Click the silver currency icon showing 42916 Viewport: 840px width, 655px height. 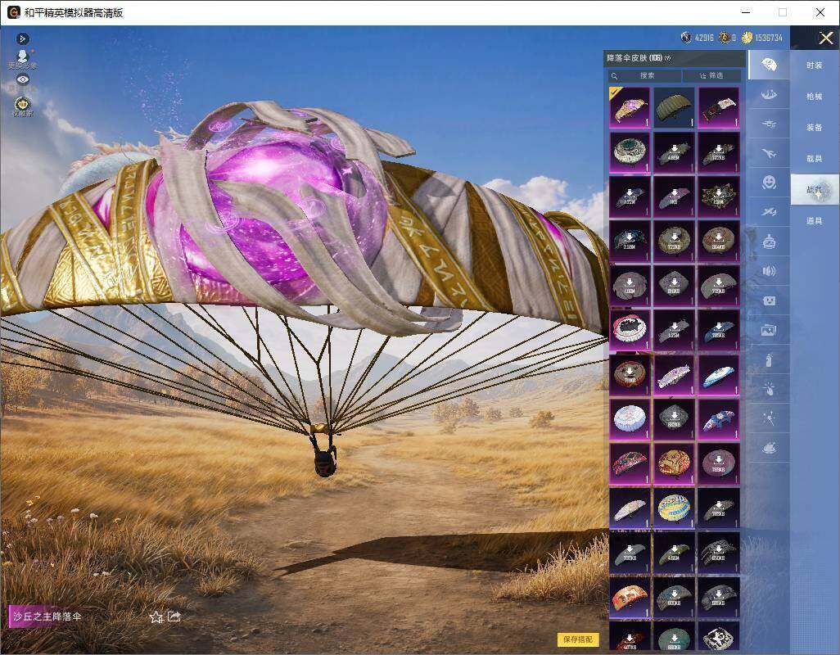coord(686,38)
